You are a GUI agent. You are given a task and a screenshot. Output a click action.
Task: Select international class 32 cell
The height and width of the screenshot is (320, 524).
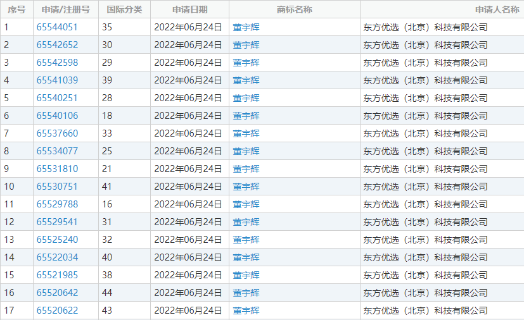pyautogui.click(x=124, y=239)
